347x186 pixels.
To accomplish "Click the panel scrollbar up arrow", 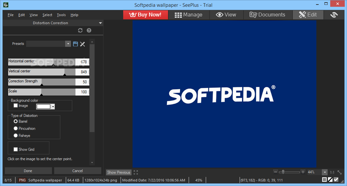I will (x=92, y=42).
